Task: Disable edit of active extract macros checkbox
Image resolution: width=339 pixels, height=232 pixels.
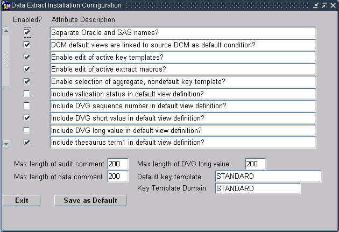Action: (27, 69)
